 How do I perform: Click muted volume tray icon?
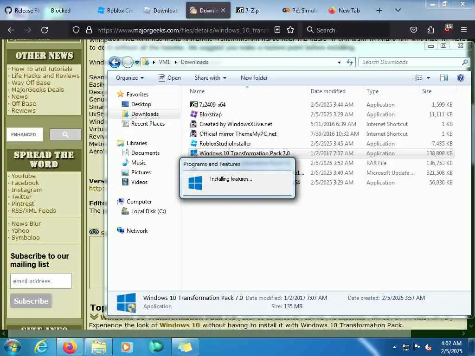click(x=428, y=347)
